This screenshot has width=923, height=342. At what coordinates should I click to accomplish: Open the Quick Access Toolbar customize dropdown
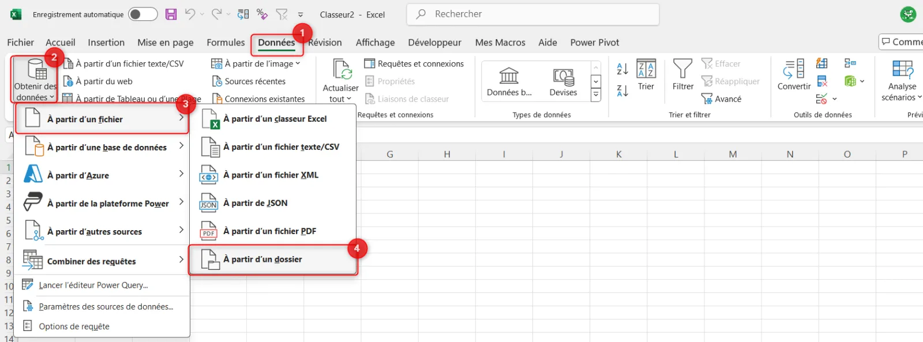pyautogui.click(x=301, y=15)
